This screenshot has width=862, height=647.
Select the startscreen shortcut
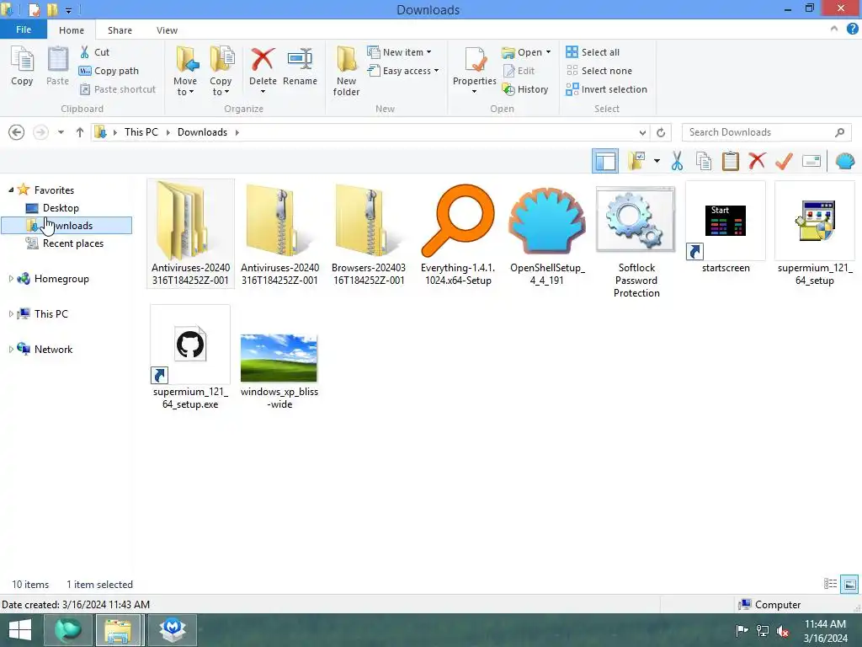(x=726, y=229)
